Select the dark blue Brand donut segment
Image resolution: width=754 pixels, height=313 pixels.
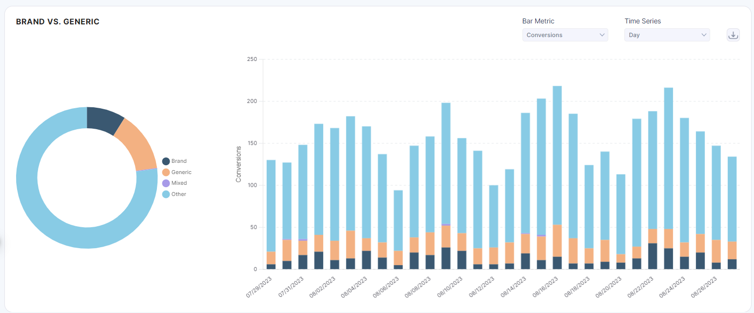(x=104, y=119)
